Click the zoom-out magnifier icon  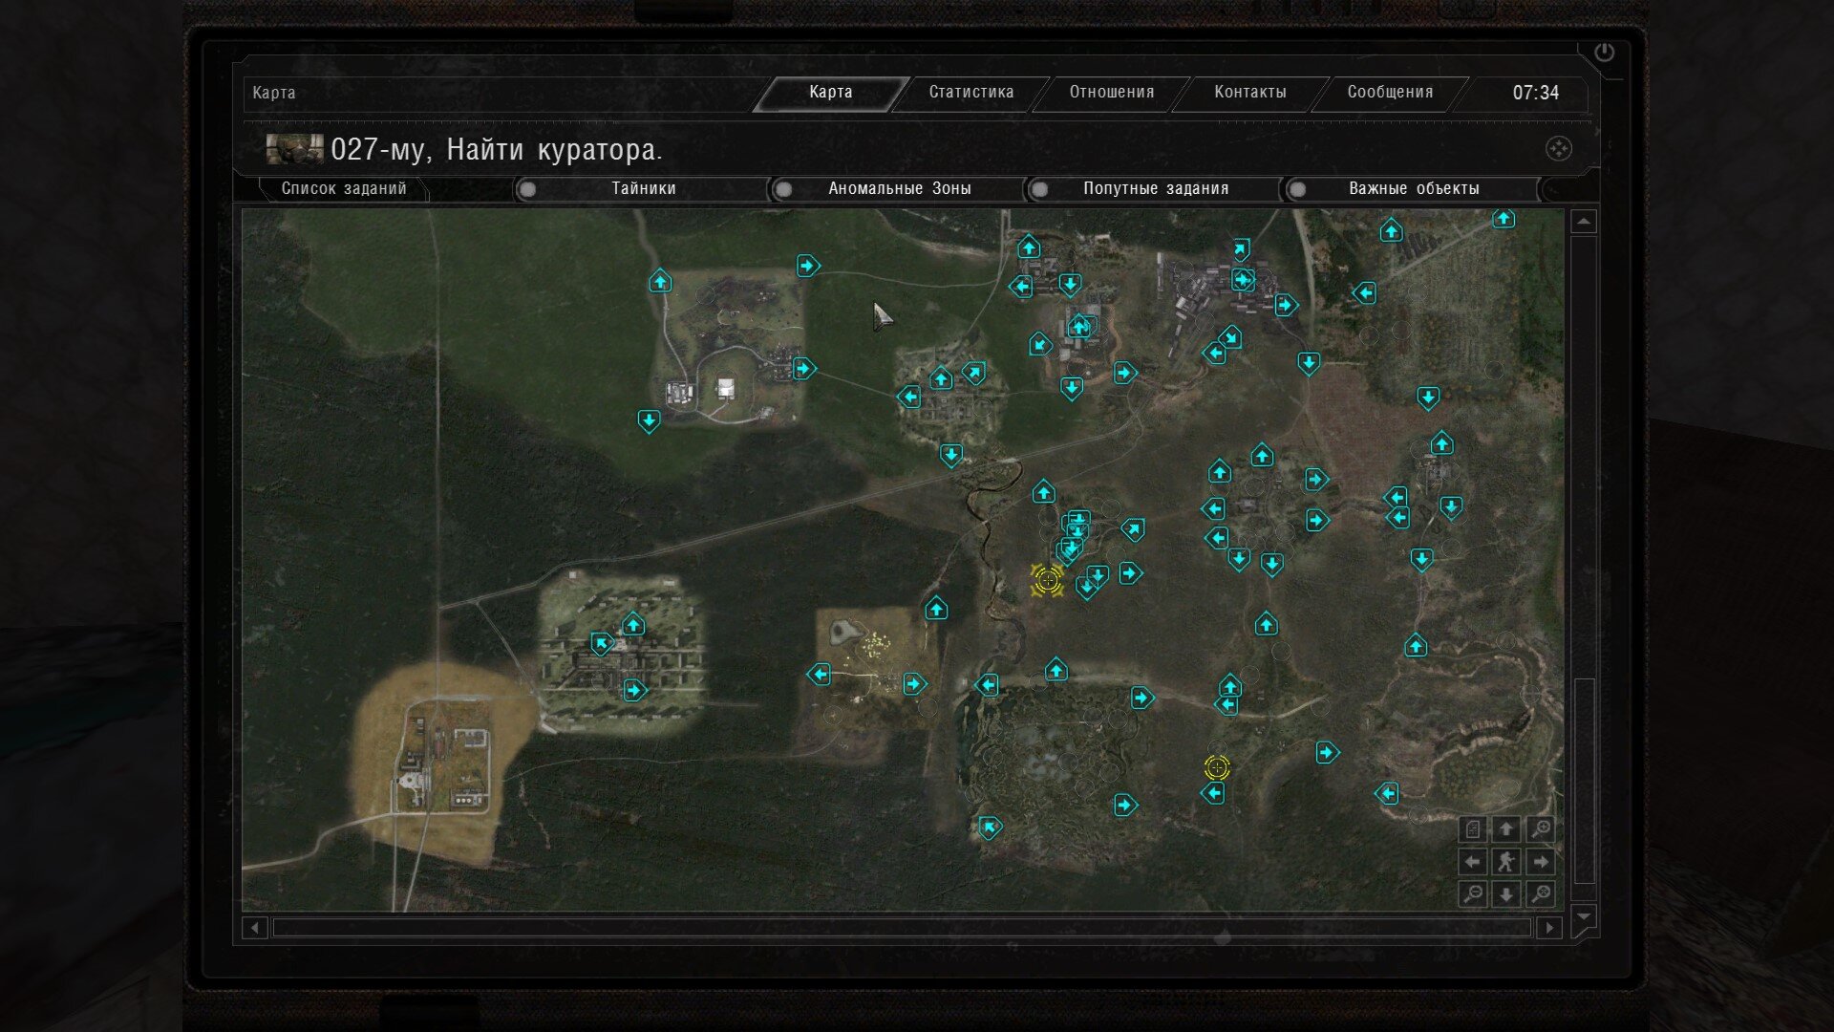tap(1473, 894)
